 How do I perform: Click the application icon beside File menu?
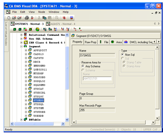pos(8,12)
